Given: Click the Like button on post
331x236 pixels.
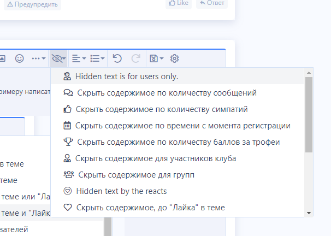Looking at the screenshot, I should click(179, 3).
